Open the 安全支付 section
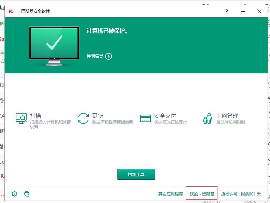This screenshot has width=270, height=203. [x=165, y=116]
